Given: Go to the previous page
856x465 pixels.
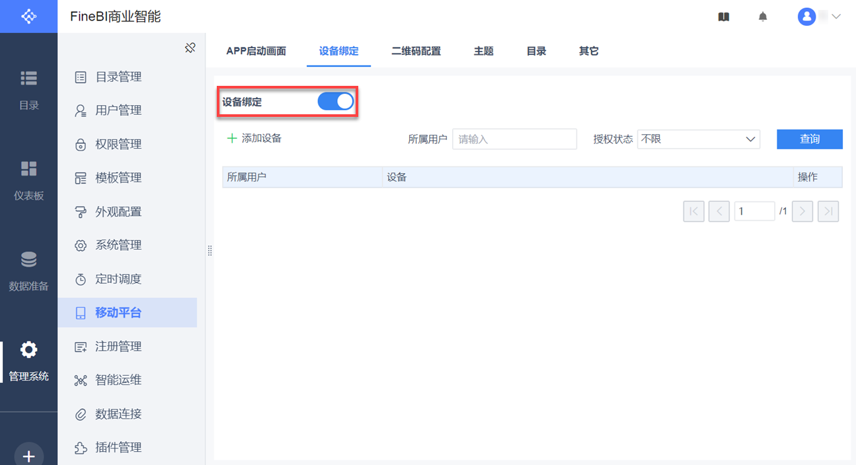Looking at the screenshot, I should pos(719,211).
